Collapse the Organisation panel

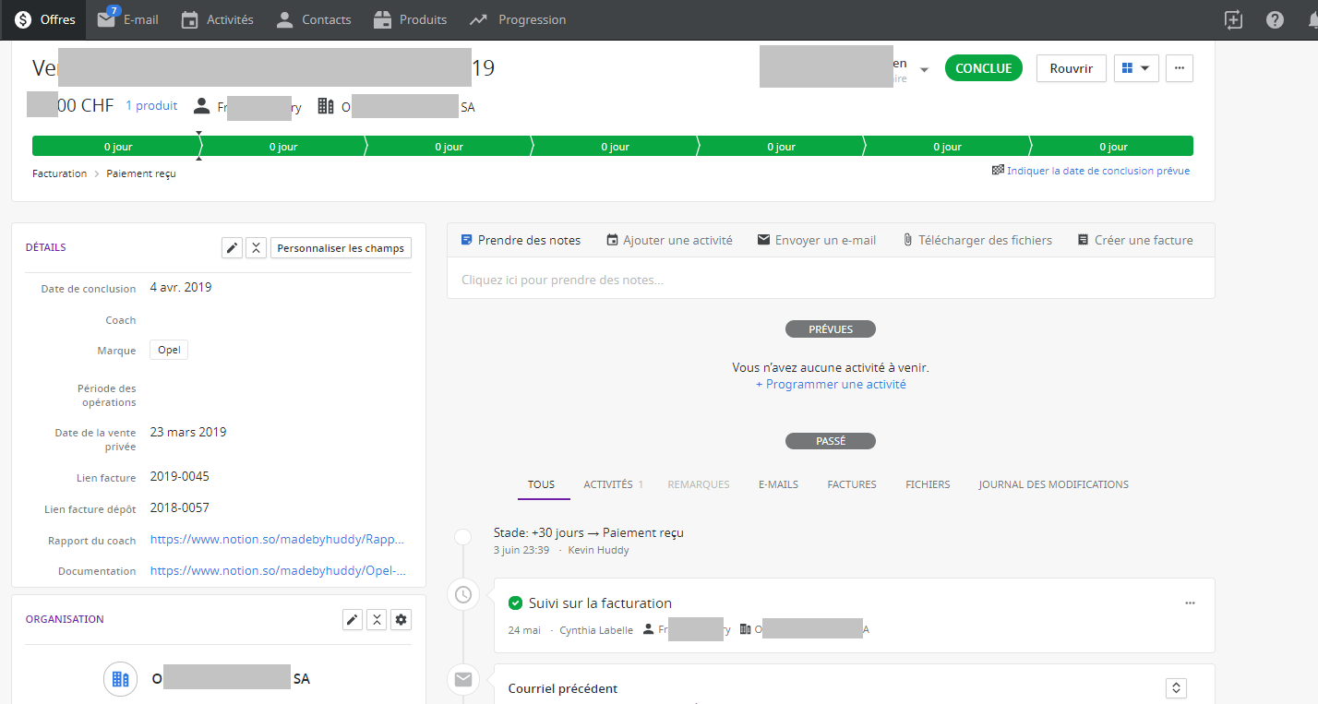coord(377,620)
